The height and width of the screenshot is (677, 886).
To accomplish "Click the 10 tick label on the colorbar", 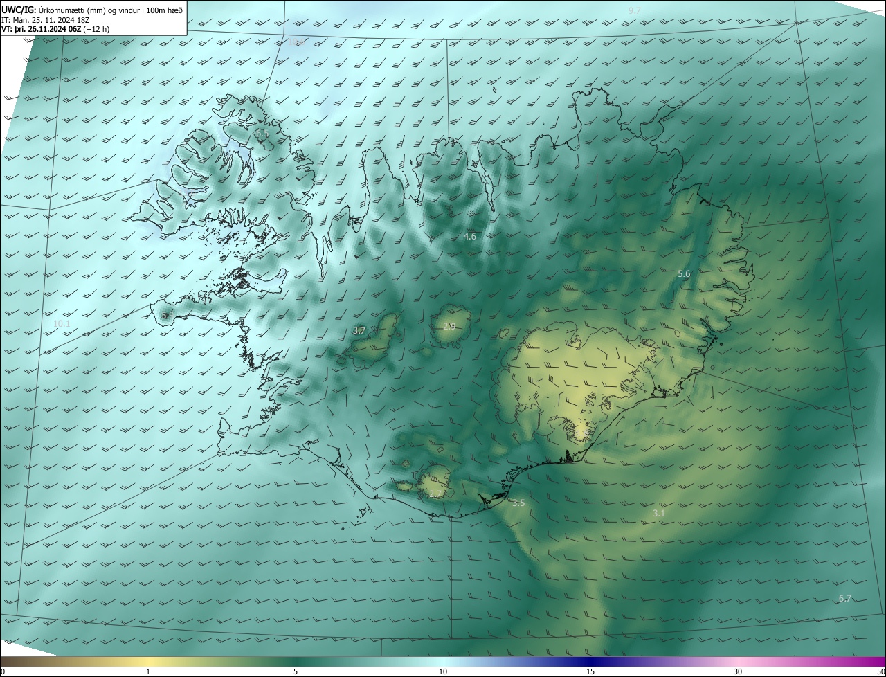I will pos(443,671).
